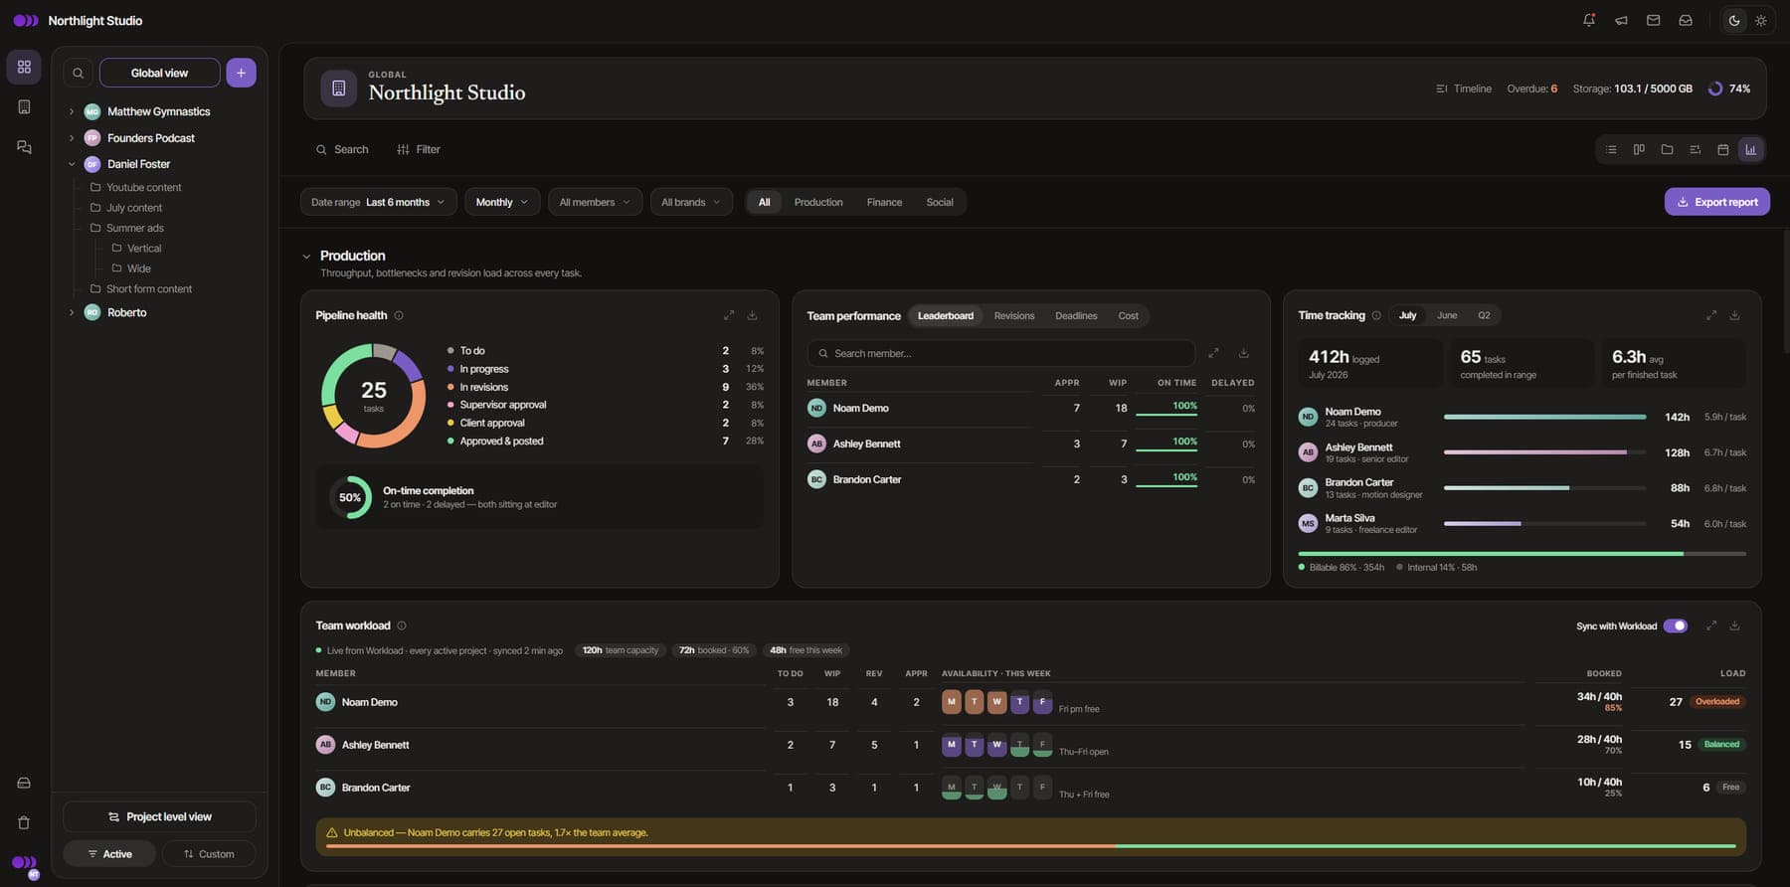Viewport: 1790px width, 887px height.
Task: Open the trash icon in left rail
Action: pos(24,822)
